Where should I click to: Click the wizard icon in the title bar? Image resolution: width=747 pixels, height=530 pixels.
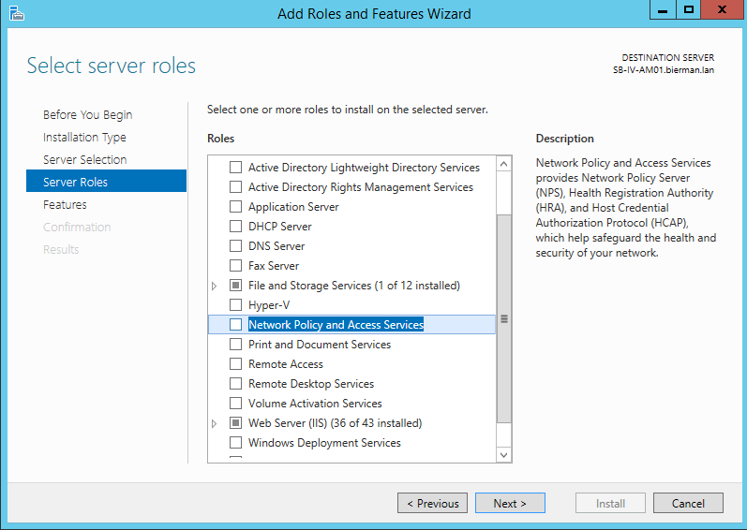coord(17,13)
